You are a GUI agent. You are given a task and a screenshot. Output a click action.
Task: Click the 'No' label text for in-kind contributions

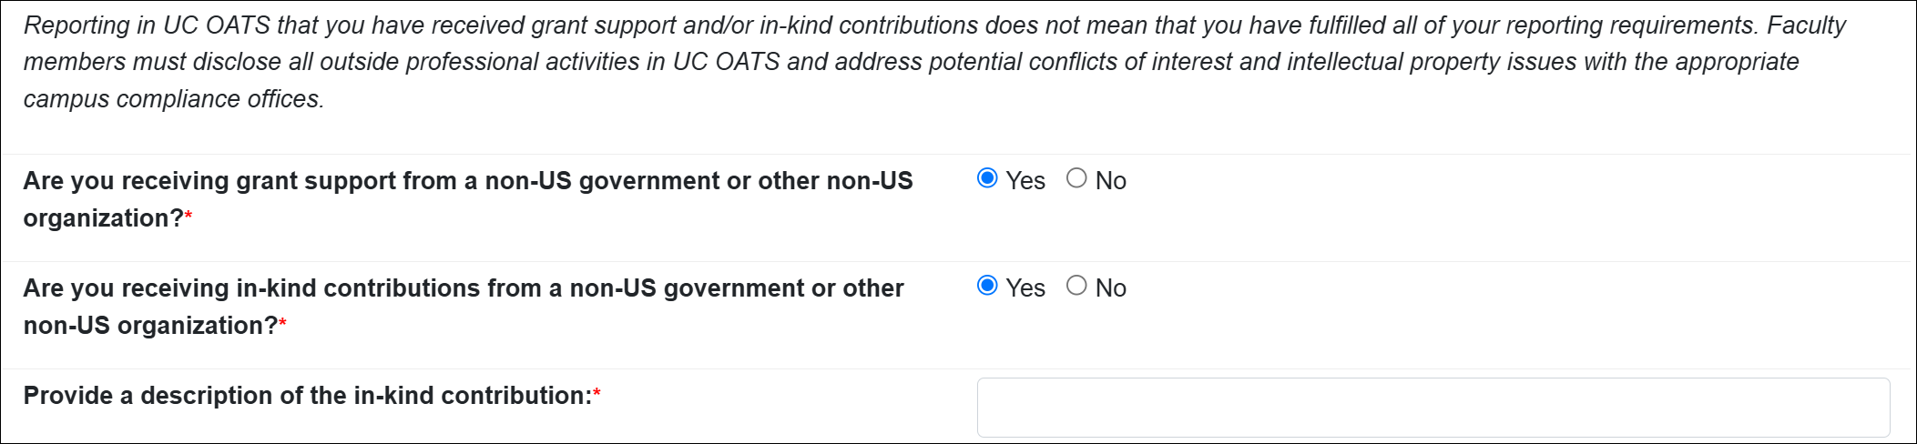point(1111,288)
